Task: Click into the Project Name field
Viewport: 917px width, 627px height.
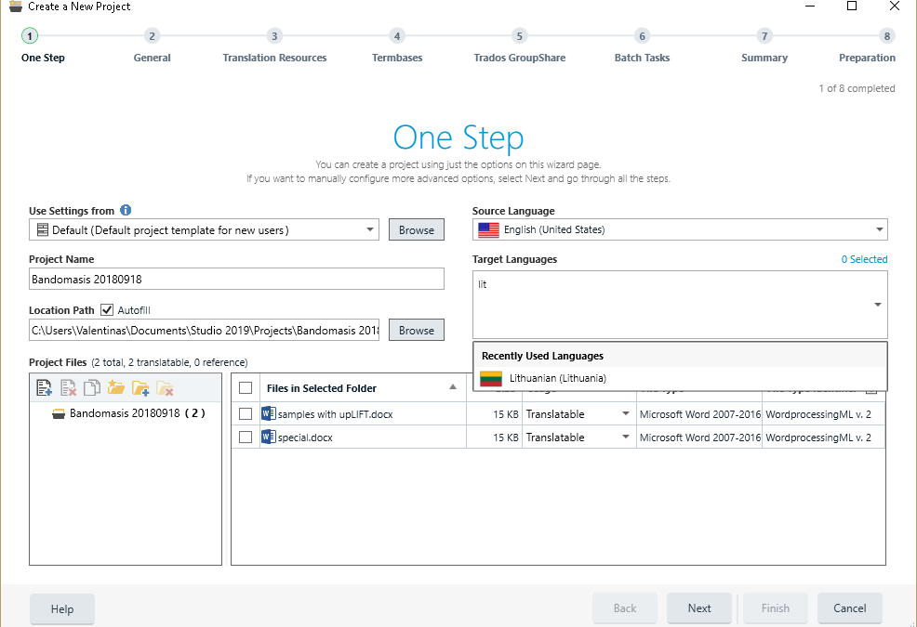Action: [236, 280]
